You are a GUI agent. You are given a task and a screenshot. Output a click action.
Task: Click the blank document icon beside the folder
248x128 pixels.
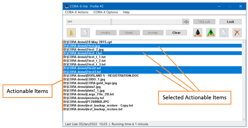(85, 33)
